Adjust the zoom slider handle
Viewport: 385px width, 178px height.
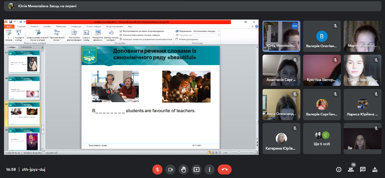[239, 152]
